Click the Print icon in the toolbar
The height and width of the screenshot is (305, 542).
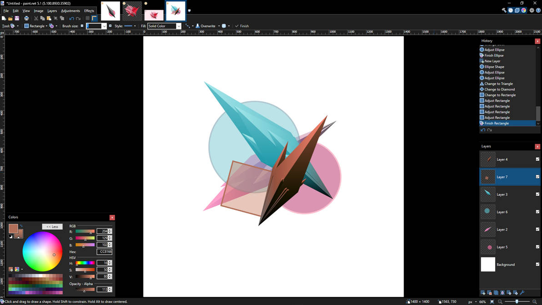pos(26,19)
